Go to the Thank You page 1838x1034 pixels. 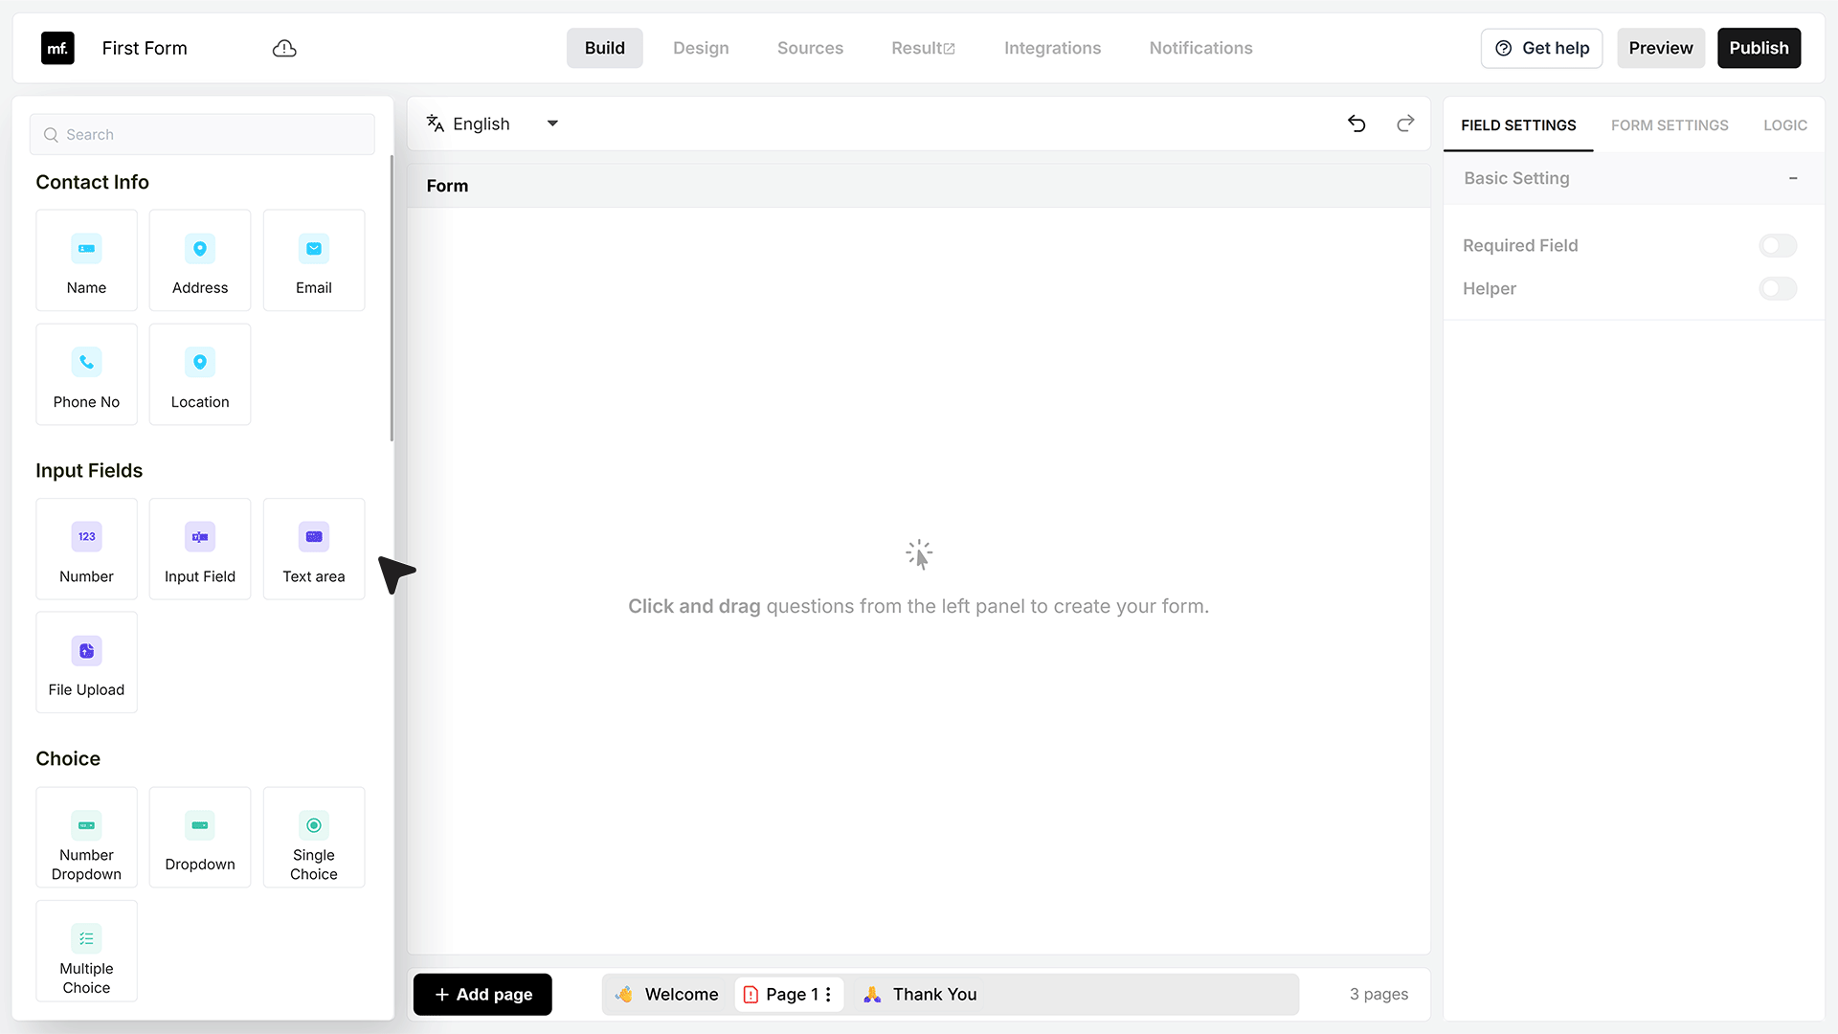pos(920,995)
